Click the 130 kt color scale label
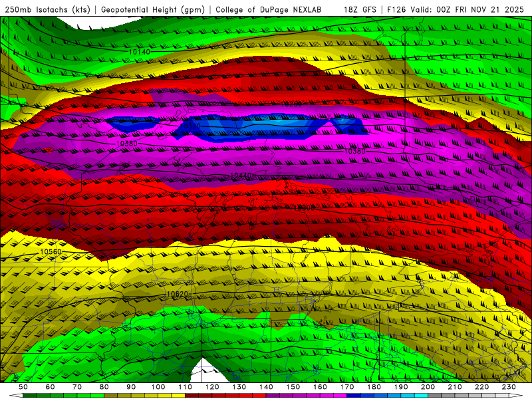This screenshot has width=532, height=399. coord(239,387)
